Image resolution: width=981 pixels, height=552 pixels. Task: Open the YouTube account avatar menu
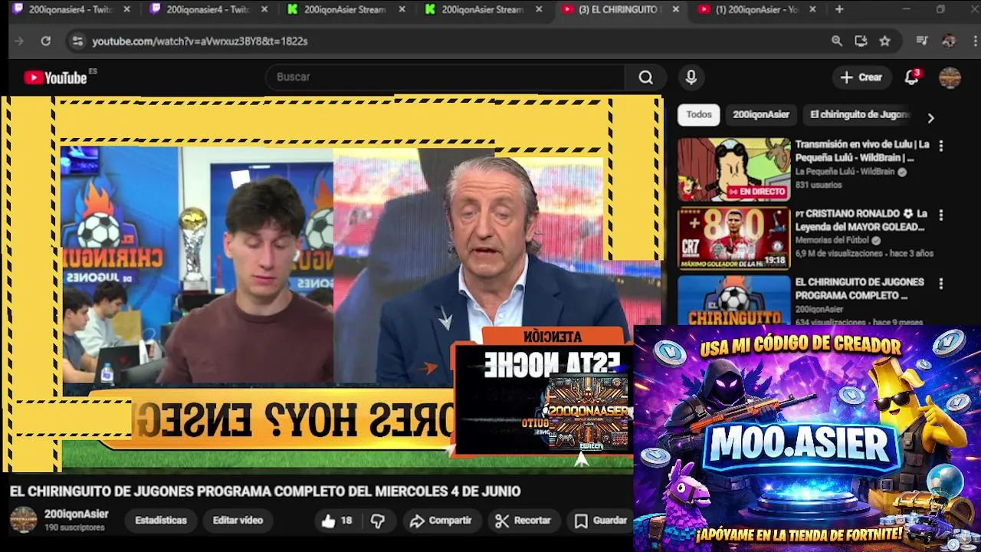[950, 77]
